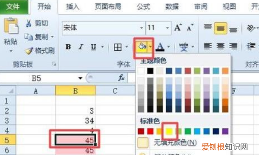259x155 pixels.
Task: Click the fx insert function icon
Action: click(121, 78)
